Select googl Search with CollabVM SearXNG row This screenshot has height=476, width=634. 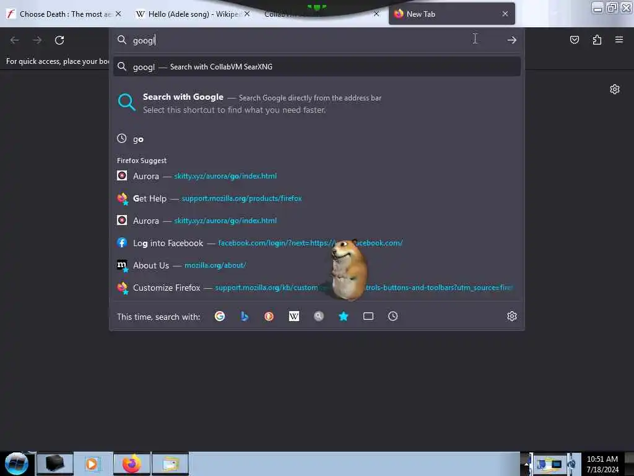(x=317, y=66)
